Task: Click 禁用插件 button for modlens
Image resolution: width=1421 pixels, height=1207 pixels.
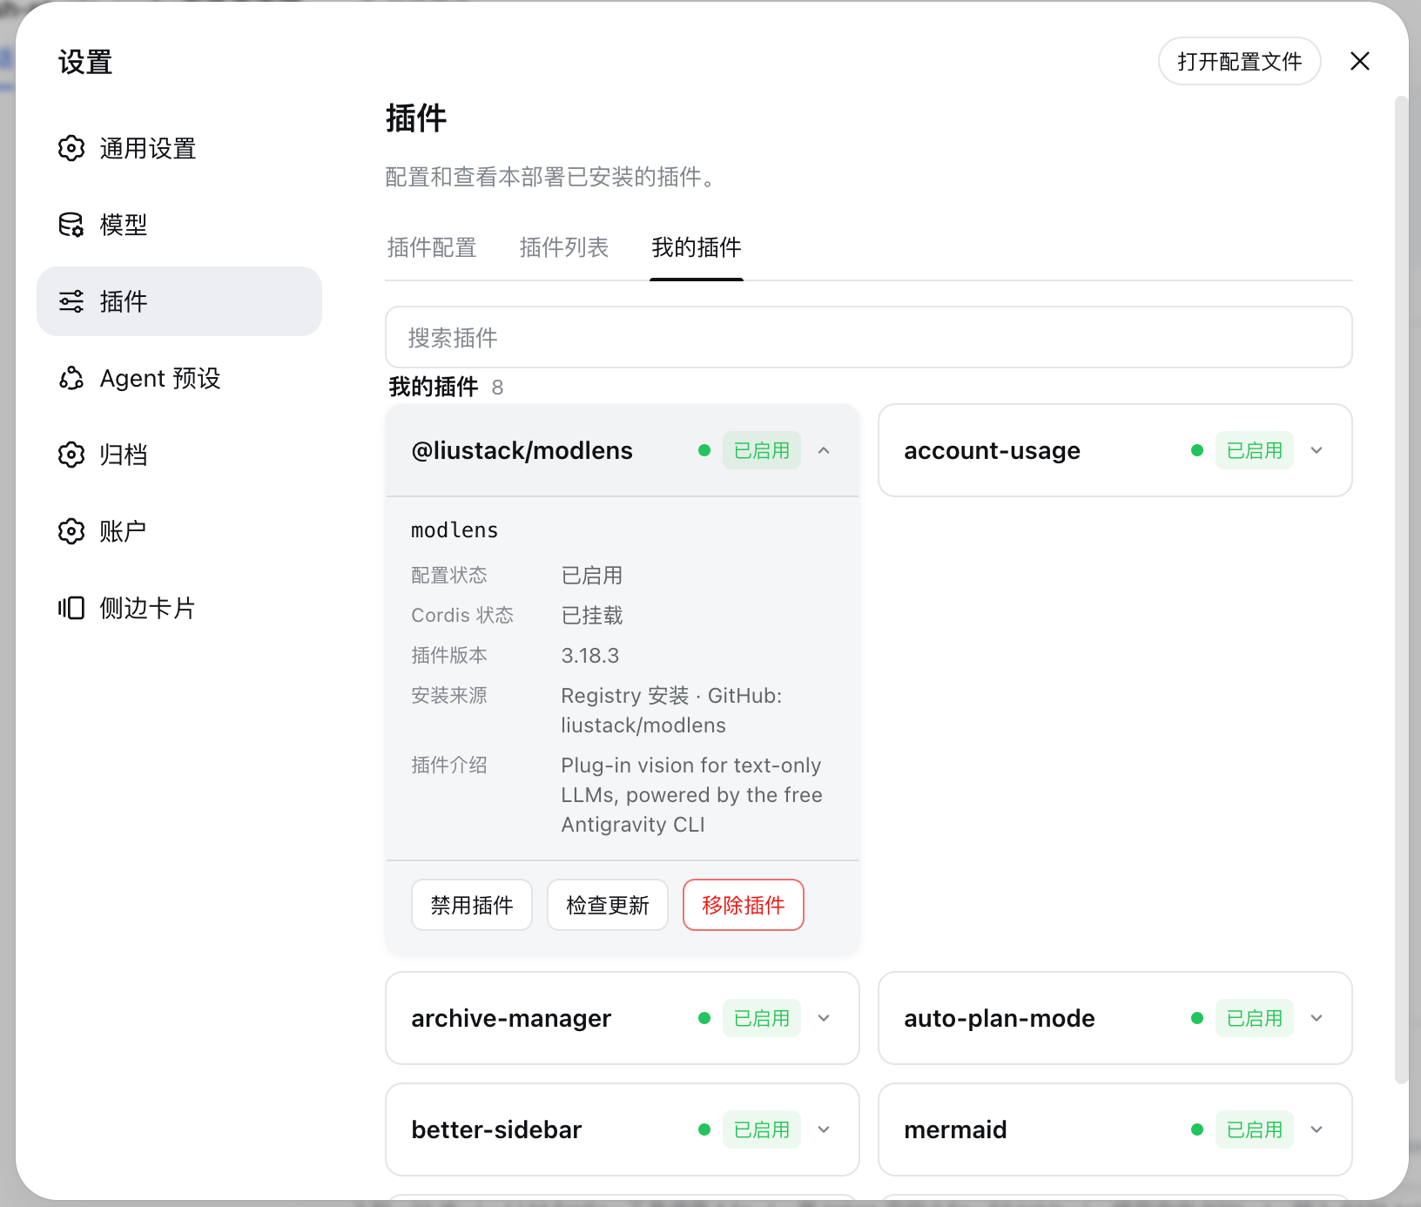Action: [x=472, y=905]
